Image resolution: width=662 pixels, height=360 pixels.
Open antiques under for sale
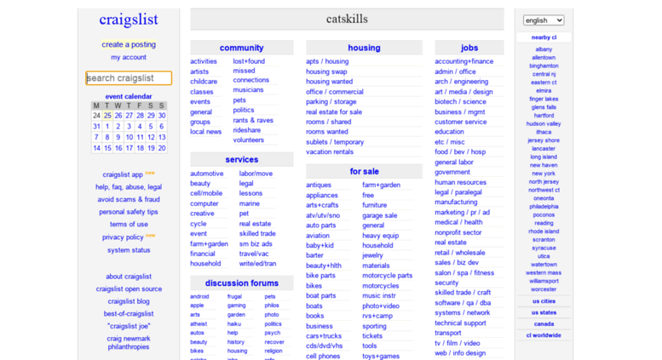[x=319, y=185]
